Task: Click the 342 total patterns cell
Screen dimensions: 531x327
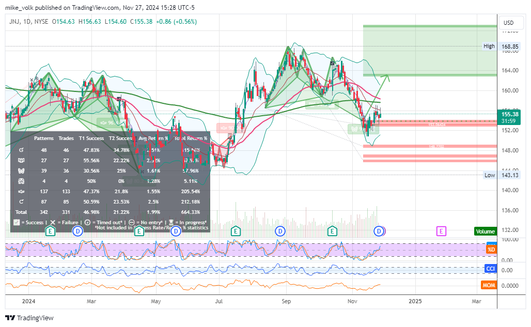Action: tap(44, 212)
